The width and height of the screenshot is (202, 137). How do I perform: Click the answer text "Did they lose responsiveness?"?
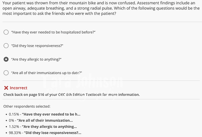(x=37, y=46)
